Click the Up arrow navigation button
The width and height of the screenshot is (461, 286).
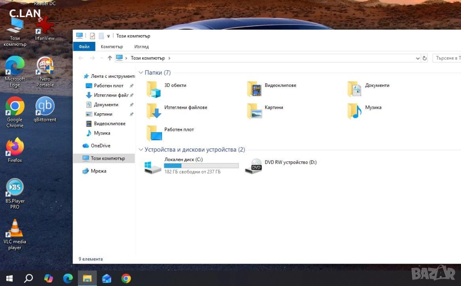coord(110,58)
